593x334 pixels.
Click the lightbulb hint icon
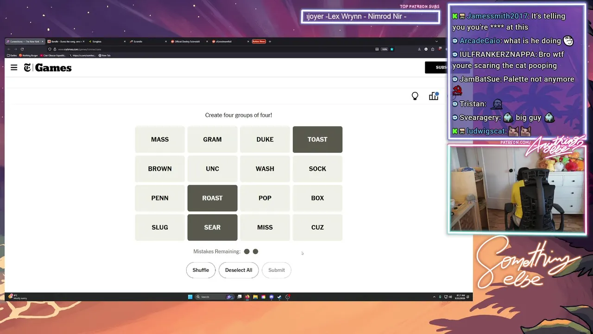click(415, 96)
